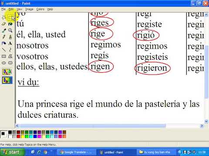
Task: Select the Free-Form Select tool
Action: pyautogui.click(x=4, y=17)
